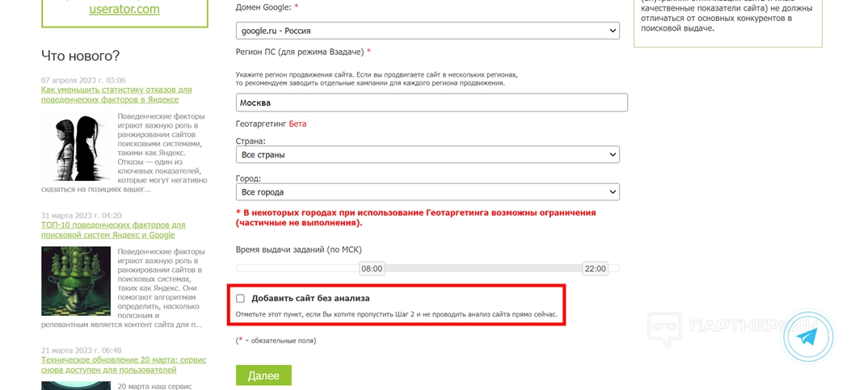Open article 'Как уменьшить статистику отказов'
Screen dimensions: 859x390
[x=116, y=94]
